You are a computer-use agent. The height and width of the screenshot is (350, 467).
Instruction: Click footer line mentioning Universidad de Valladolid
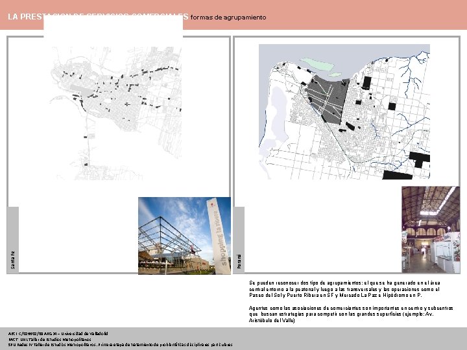tap(58, 334)
